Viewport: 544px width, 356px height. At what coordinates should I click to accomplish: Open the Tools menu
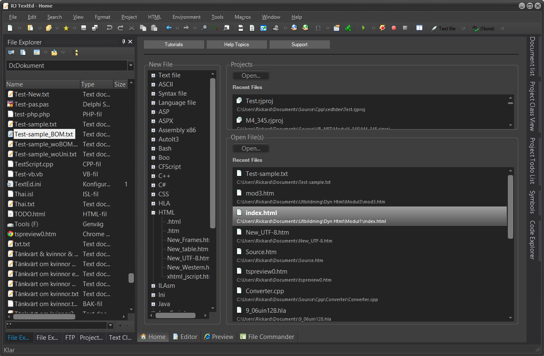(217, 17)
